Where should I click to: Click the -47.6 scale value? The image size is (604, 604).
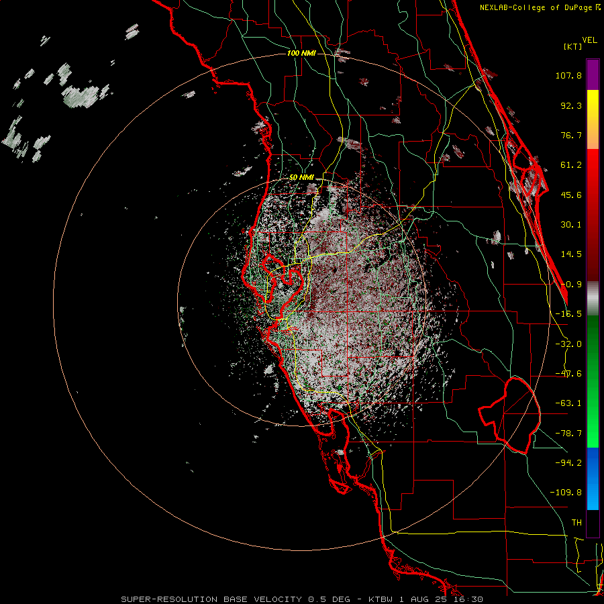click(x=568, y=374)
